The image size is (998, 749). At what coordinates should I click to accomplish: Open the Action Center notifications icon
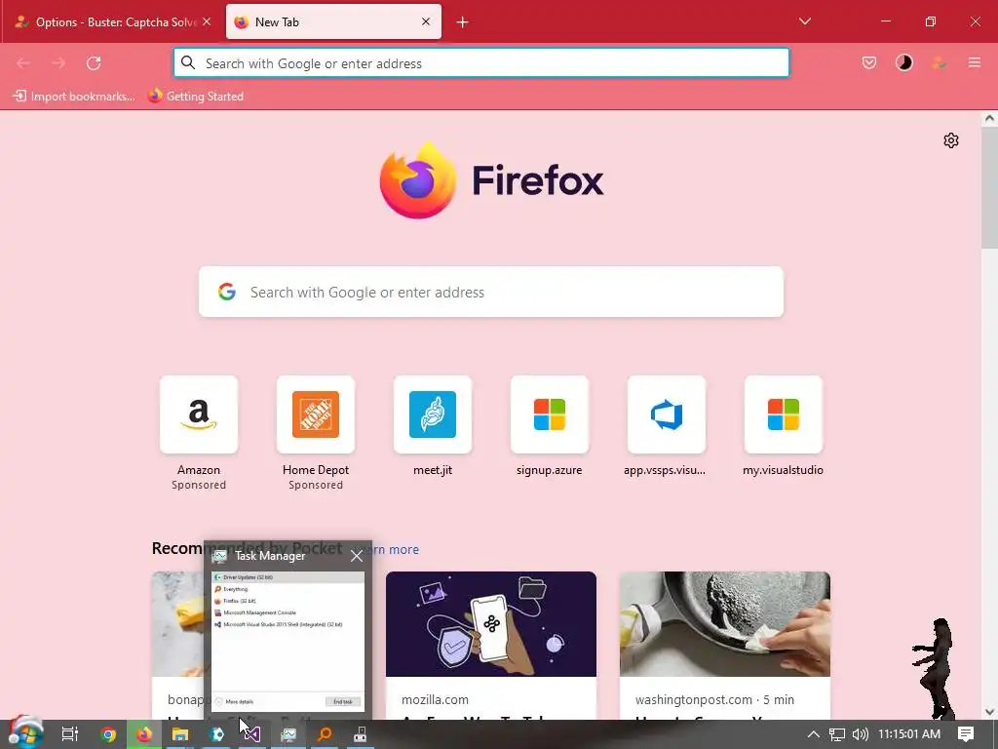966,734
